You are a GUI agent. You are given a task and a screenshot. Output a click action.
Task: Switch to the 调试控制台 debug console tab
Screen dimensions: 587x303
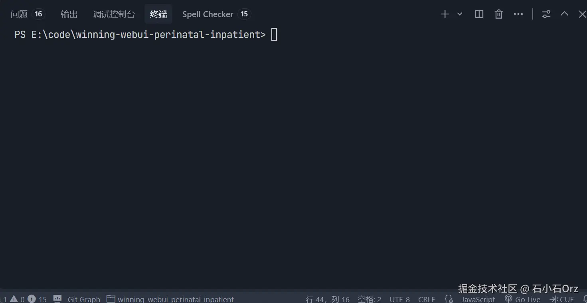(114, 14)
